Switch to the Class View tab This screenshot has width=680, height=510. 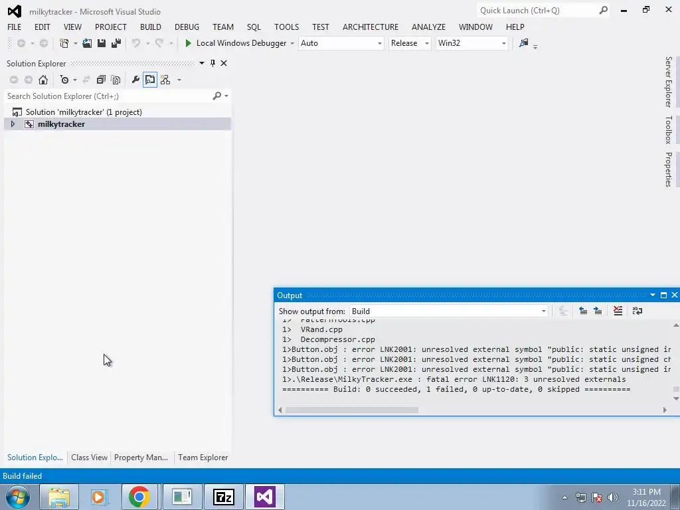click(89, 457)
